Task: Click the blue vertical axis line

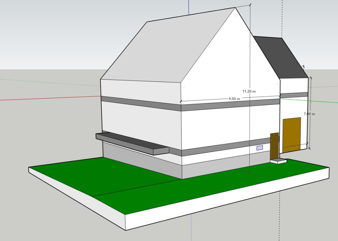Action: coord(188,7)
